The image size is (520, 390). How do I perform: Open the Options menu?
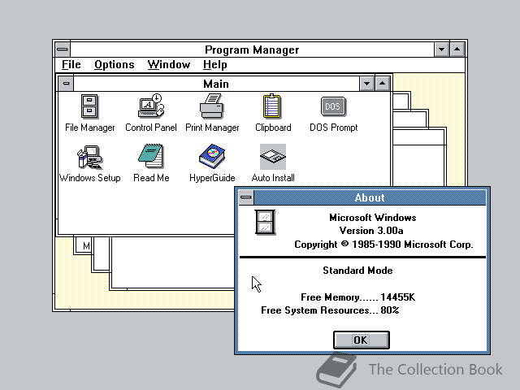coord(115,64)
